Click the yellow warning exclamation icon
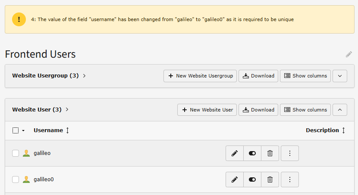 (x=19, y=19)
